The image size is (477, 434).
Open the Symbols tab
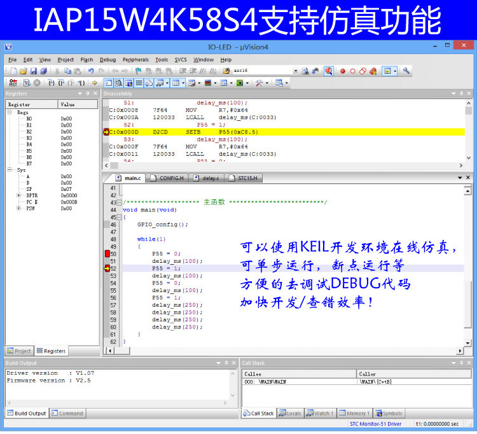389,414
